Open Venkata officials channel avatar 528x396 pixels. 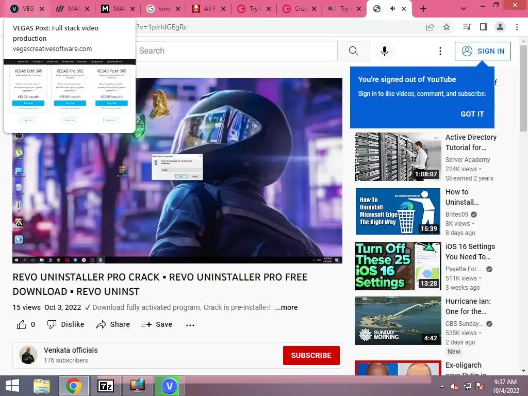[x=28, y=355]
